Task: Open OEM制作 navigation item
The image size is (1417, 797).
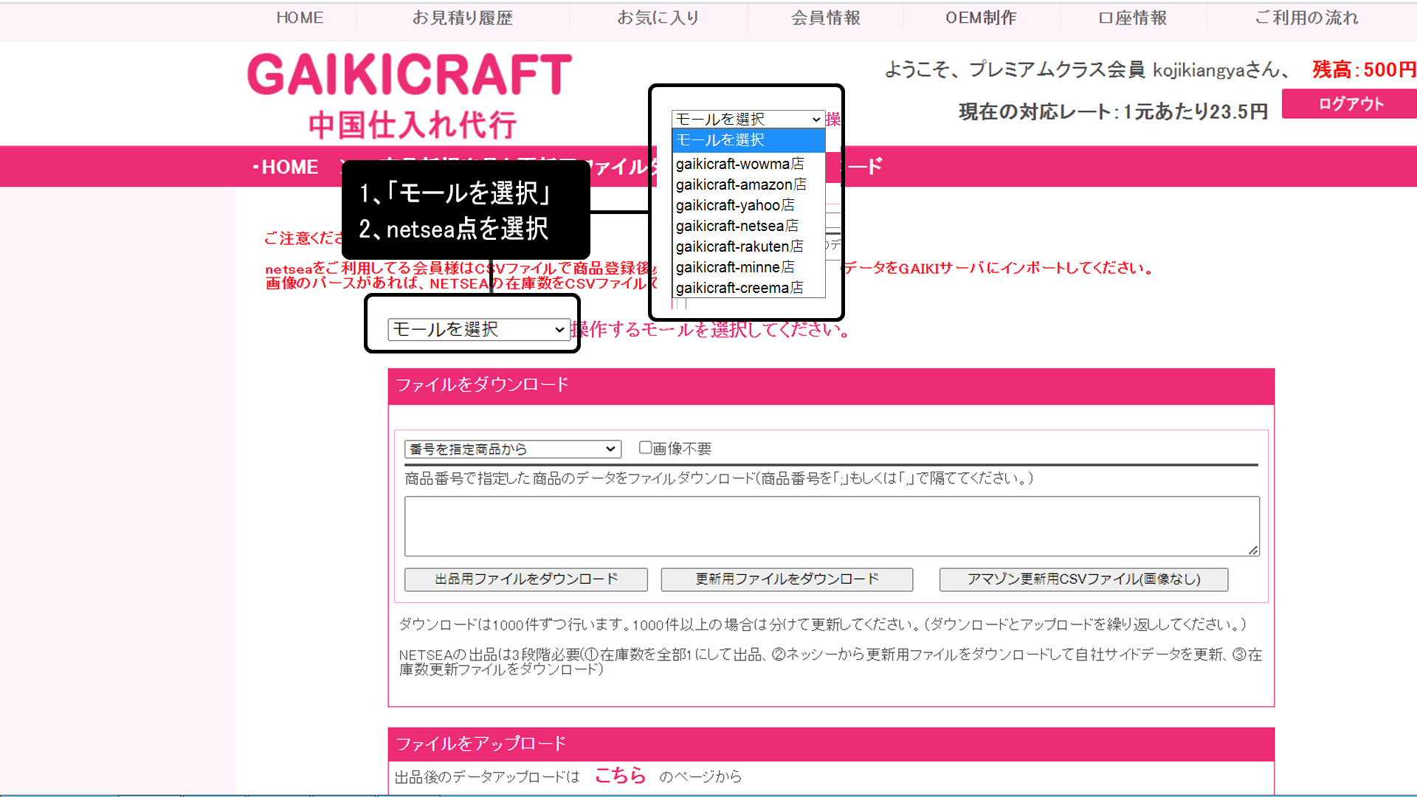Action: tap(981, 18)
